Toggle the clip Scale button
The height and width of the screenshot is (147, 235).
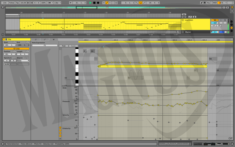click(x=7, y=64)
